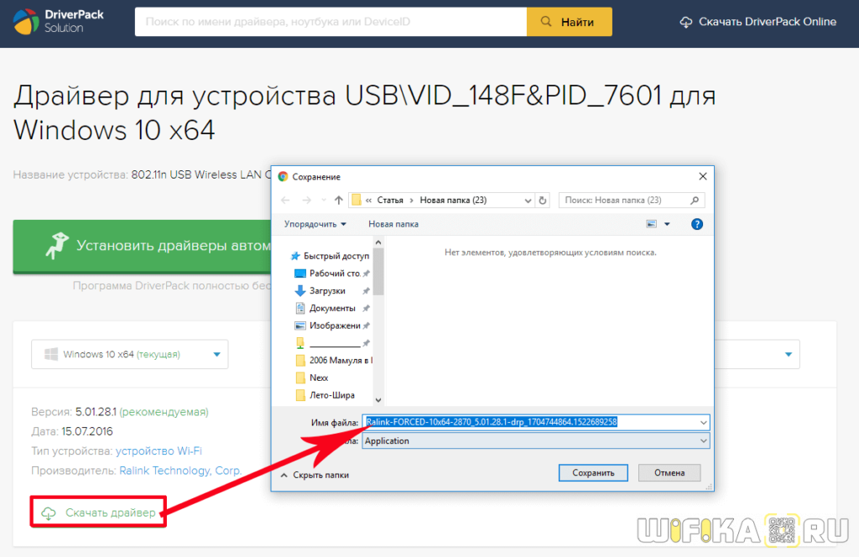Click the up-arrow parent folder button
The height and width of the screenshot is (557, 859).
coord(339,200)
